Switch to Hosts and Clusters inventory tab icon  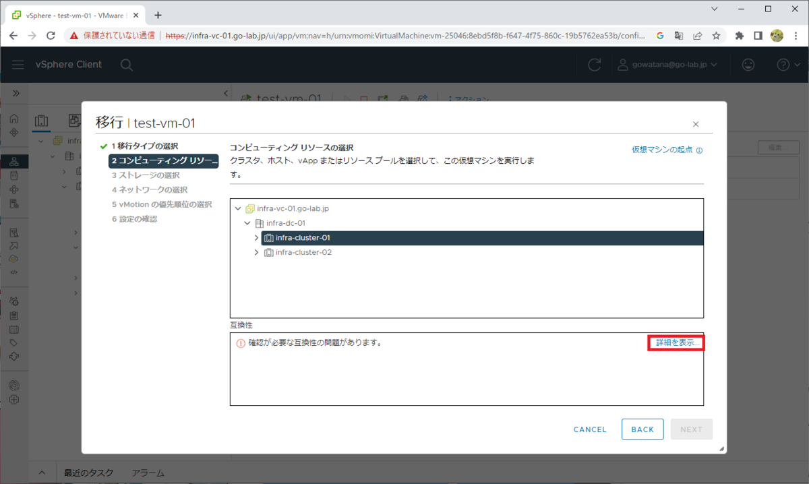pos(42,121)
